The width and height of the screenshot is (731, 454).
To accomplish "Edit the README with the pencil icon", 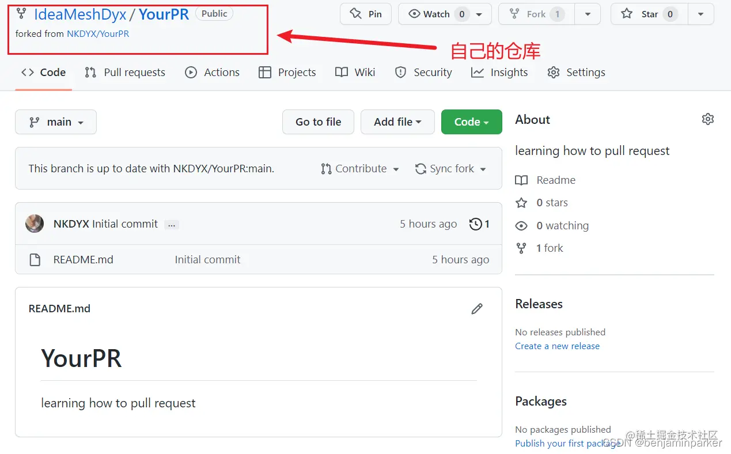I will (477, 309).
